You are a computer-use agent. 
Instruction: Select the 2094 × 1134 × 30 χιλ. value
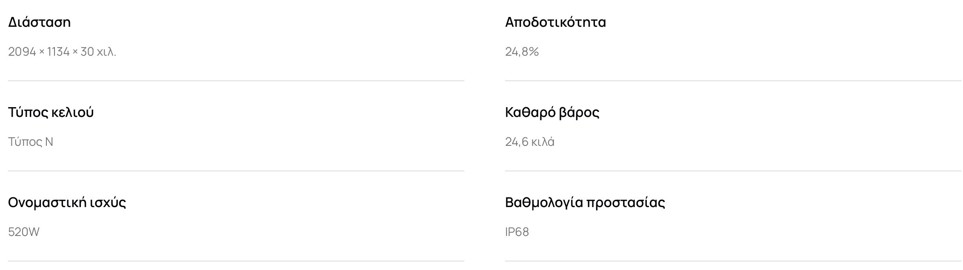click(62, 52)
